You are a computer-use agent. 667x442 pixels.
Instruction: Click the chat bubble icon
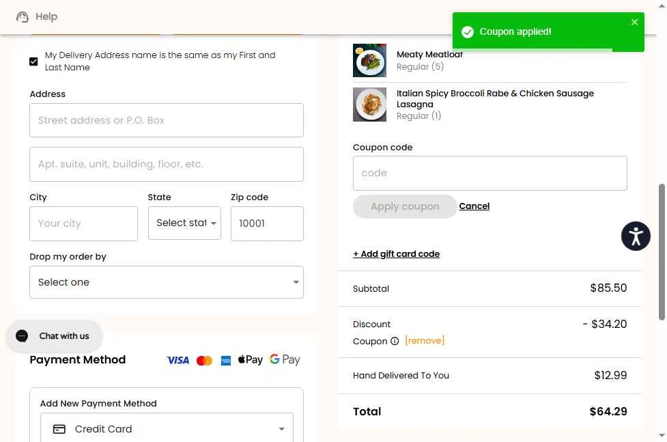[x=22, y=336]
